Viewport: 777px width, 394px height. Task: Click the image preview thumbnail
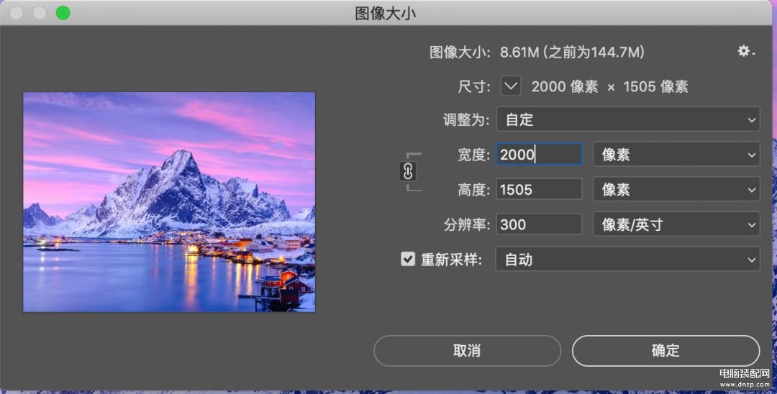click(169, 202)
